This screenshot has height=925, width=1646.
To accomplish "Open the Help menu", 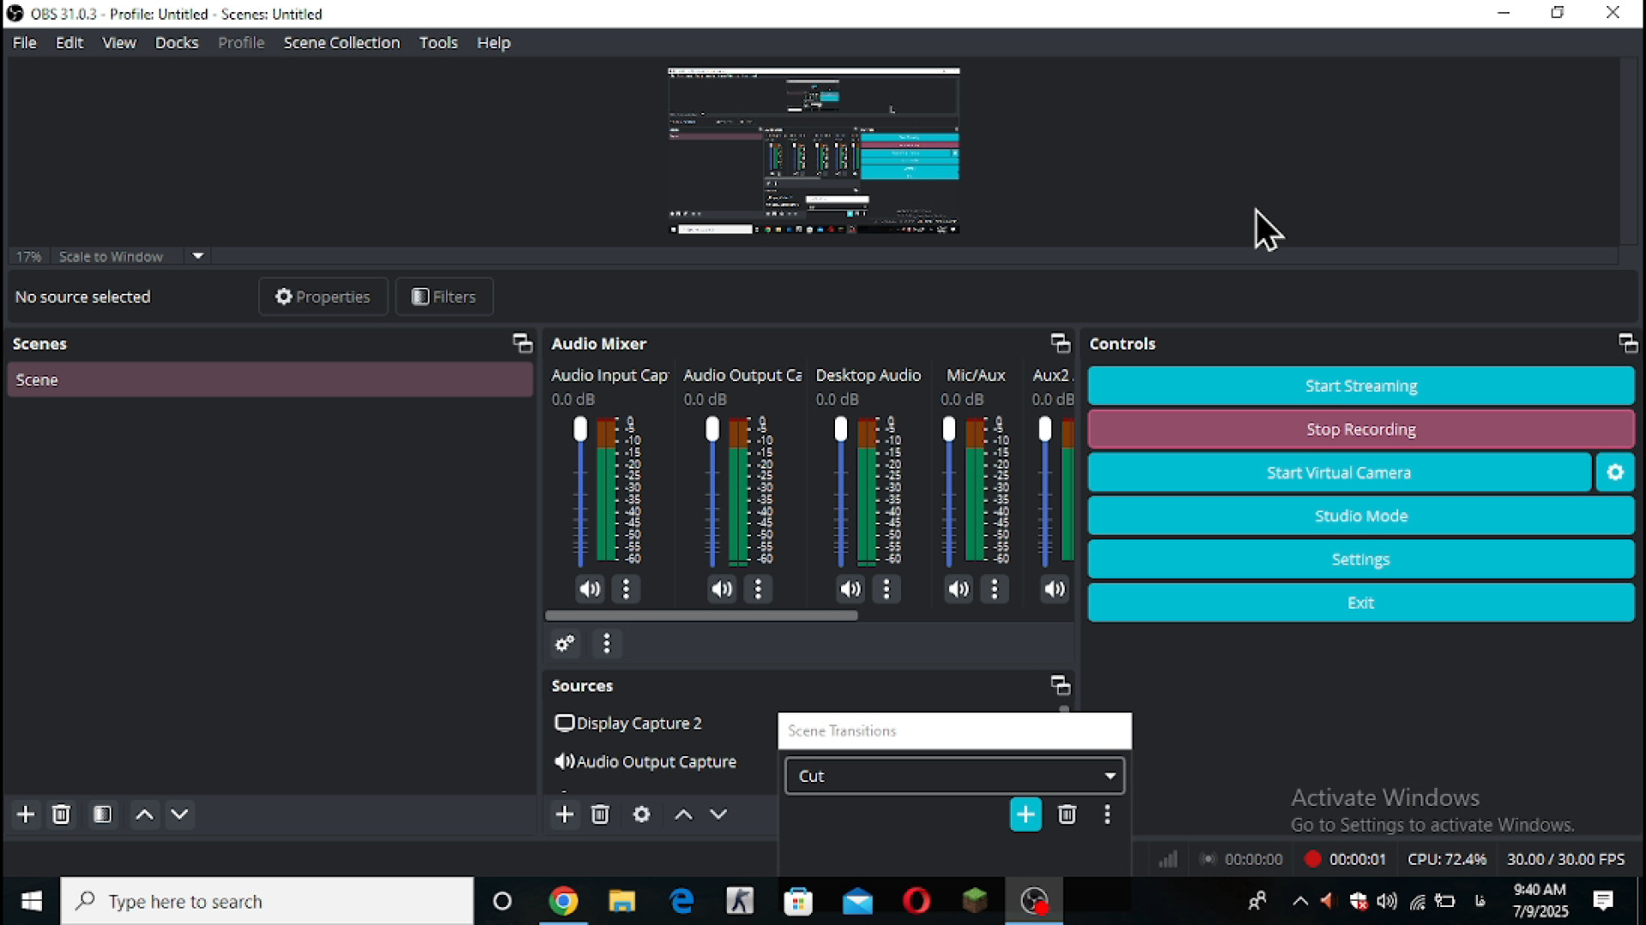I will tap(494, 42).
